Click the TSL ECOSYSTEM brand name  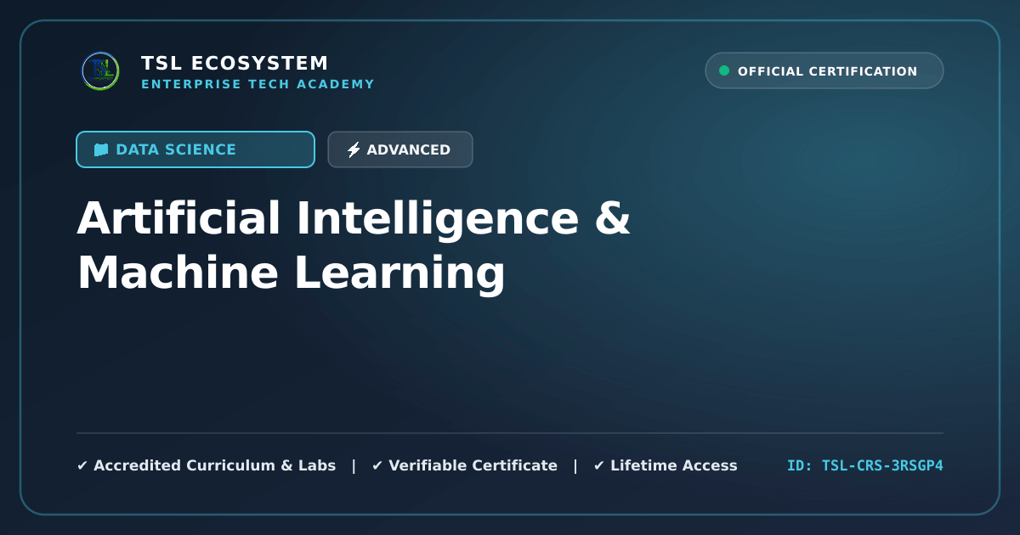(x=235, y=63)
